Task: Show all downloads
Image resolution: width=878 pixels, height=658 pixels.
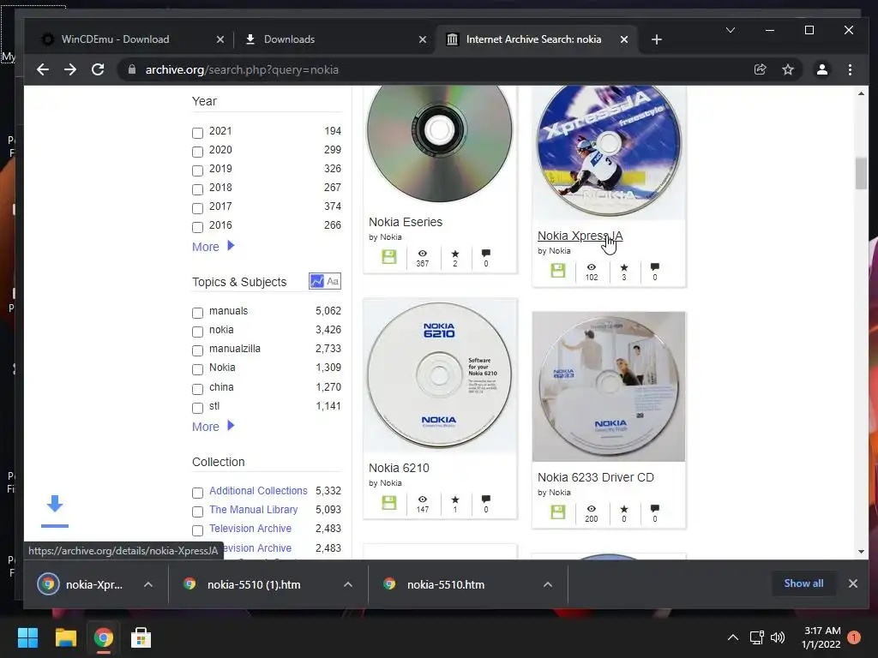Action: point(803,583)
